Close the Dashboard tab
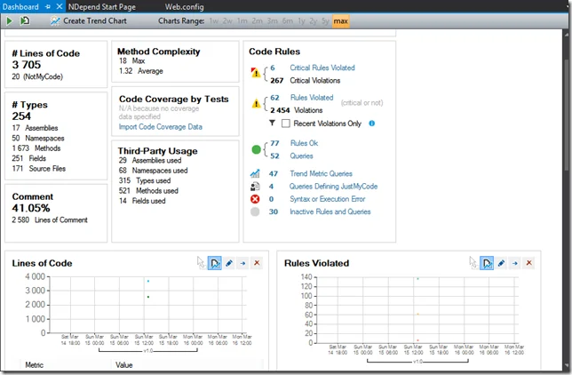The width and height of the screenshot is (572, 375). (60, 7)
